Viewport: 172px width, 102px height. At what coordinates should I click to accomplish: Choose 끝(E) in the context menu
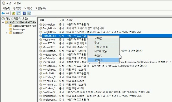[104, 43]
